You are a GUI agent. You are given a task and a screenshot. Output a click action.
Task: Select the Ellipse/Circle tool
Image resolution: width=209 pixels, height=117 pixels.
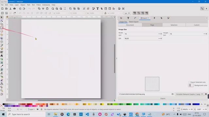[2, 31]
